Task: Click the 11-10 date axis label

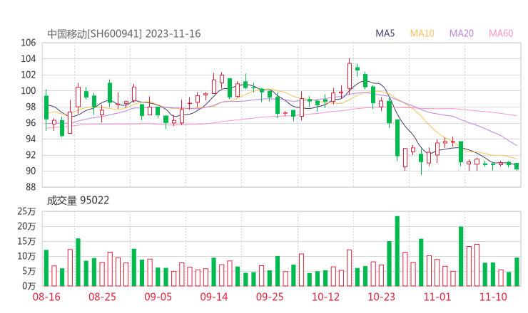Action: tap(493, 297)
